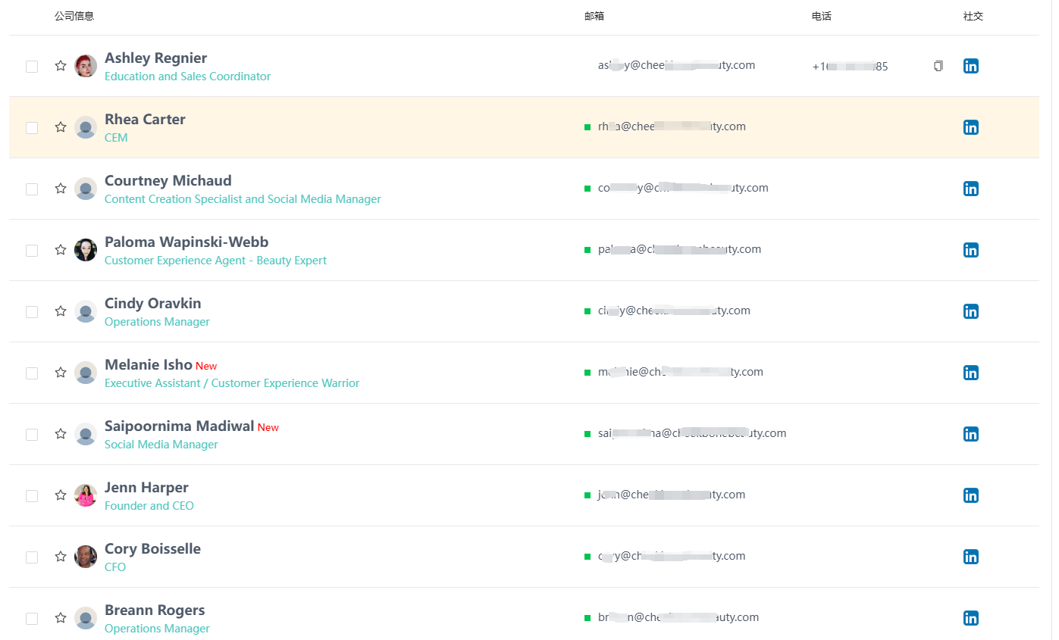Star Rhea Carter as favorite
The height and width of the screenshot is (640, 1059).
click(61, 127)
